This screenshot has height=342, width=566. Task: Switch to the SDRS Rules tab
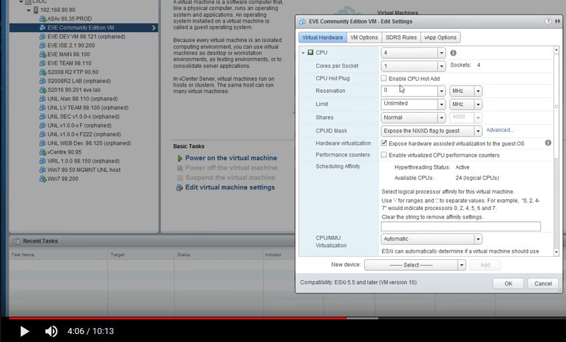[401, 37]
